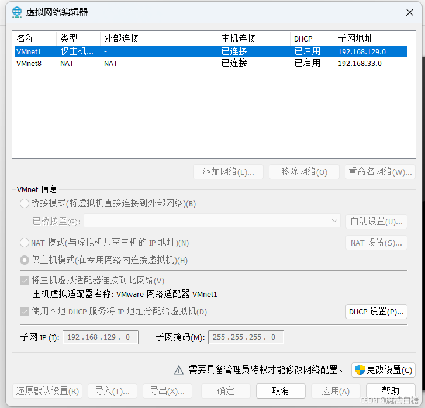Open DHCP 设置(P)... button
This screenshot has height=408, width=425.
click(x=376, y=312)
